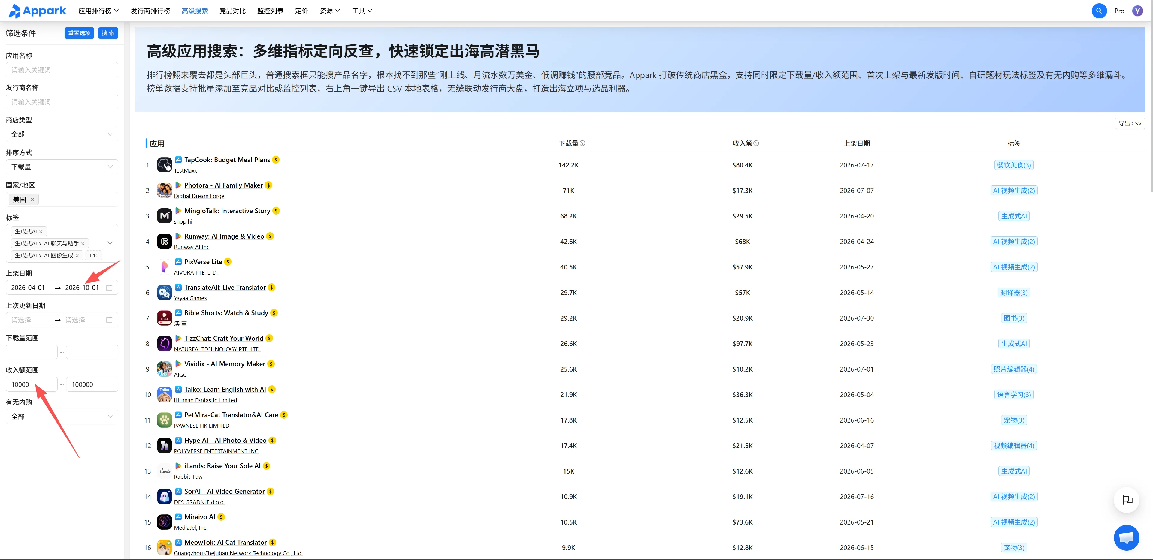Screen dimensions: 1153x560
Task: Click the 搜 索 button
Action: pyautogui.click(x=108, y=33)
